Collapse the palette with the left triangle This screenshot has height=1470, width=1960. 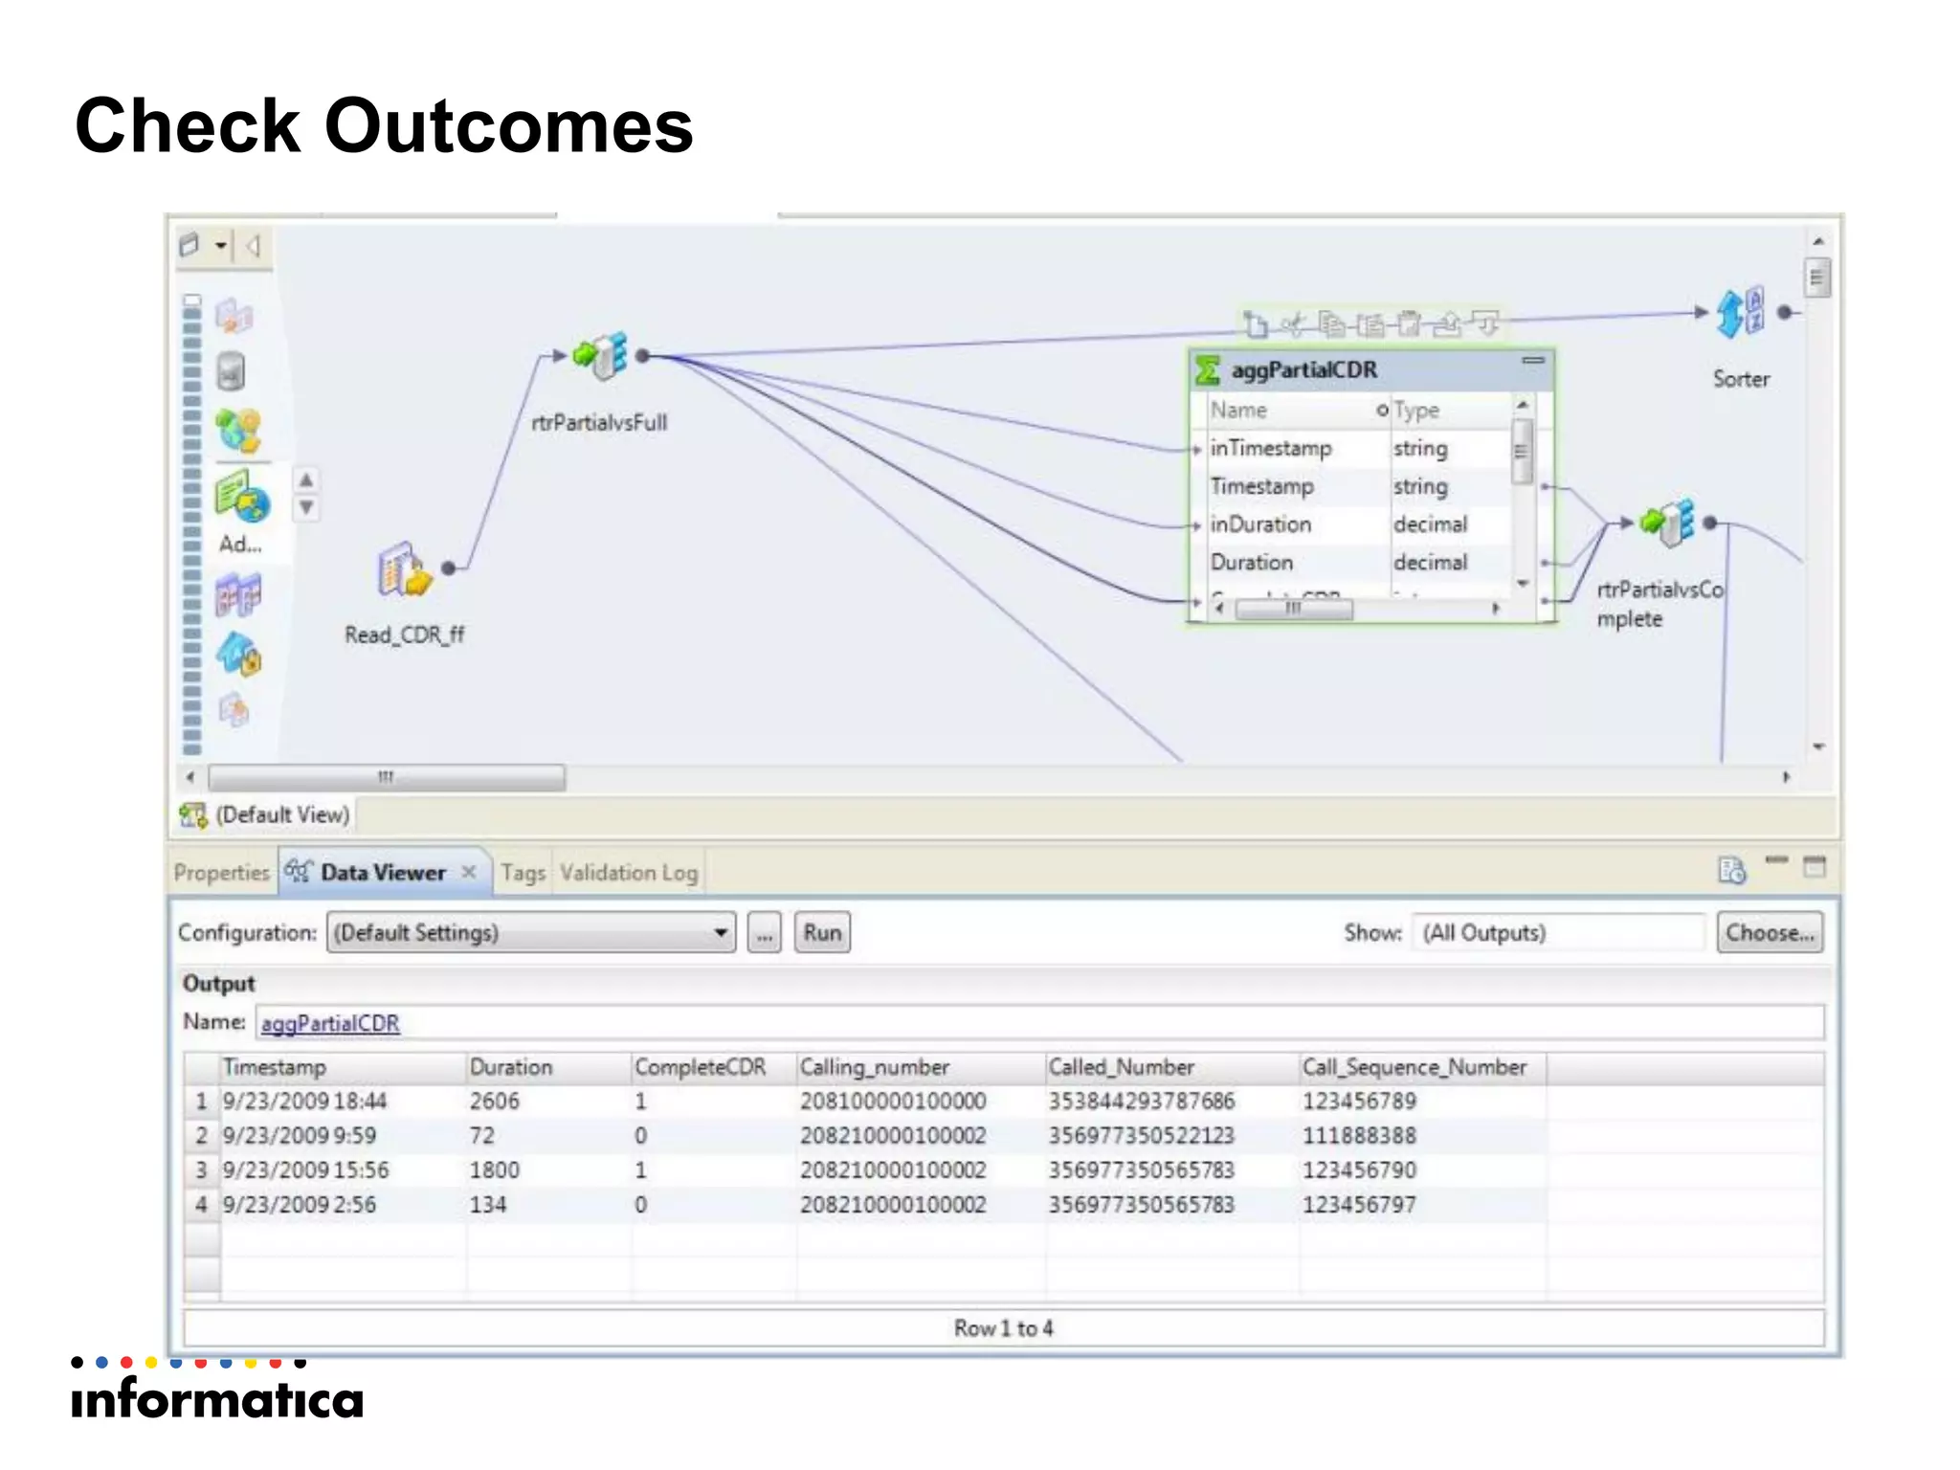point(254,246)
